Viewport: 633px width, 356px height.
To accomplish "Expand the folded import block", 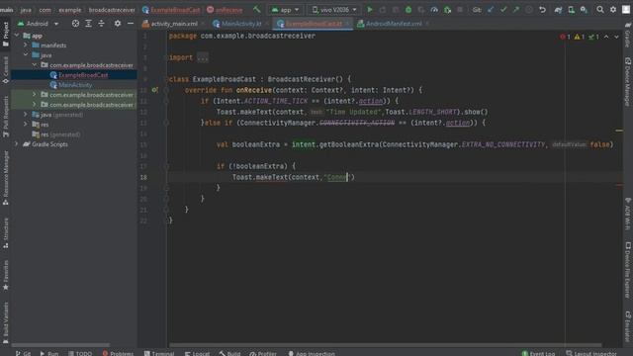I will coord(203,57).
